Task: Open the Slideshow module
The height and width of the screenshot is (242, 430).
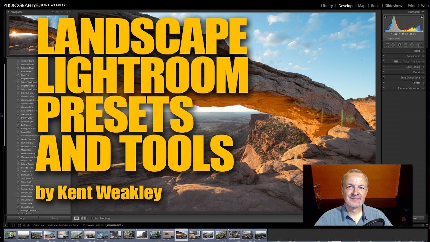Action: coord(393,6)
